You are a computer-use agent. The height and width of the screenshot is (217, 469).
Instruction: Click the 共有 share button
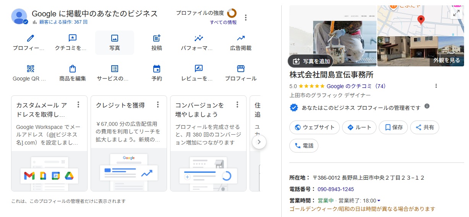(x=425, y=127)
